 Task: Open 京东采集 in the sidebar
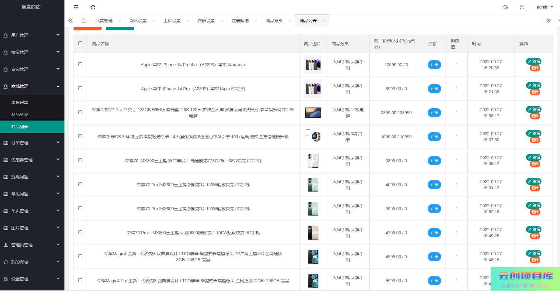(x=20, y=102)
